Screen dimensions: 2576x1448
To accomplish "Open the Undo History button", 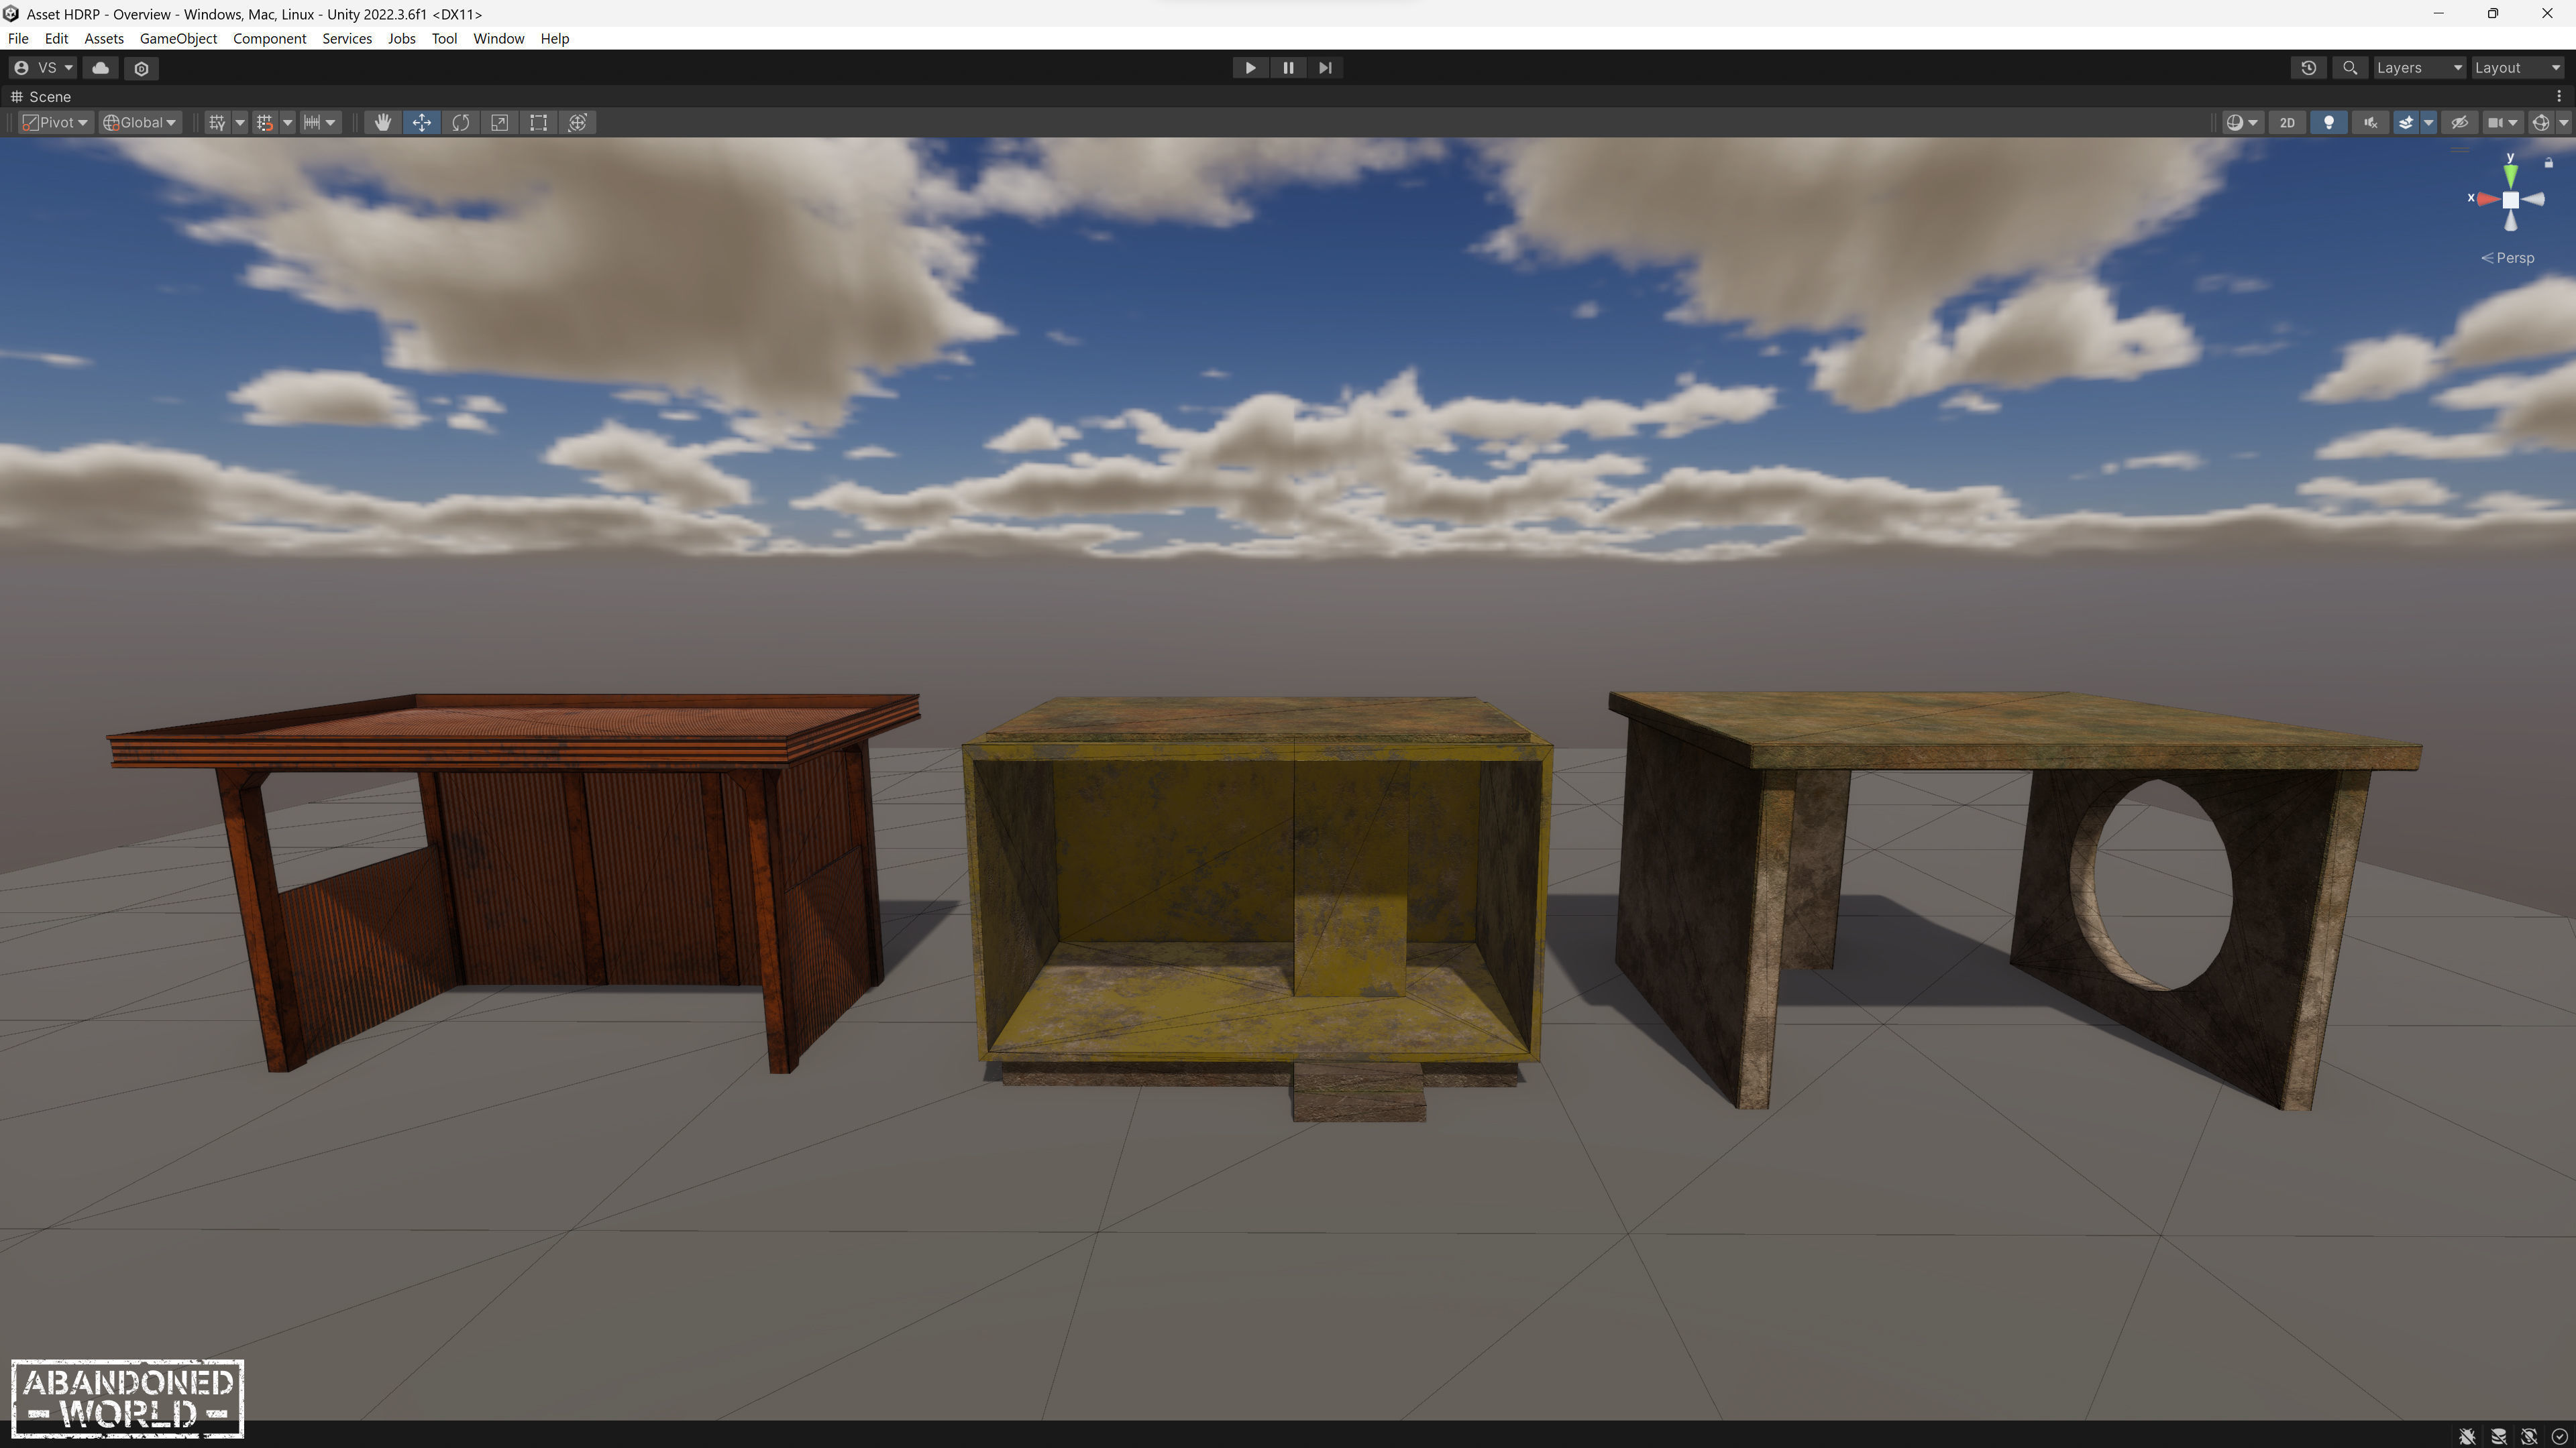I will click(x=2308, y=68).
